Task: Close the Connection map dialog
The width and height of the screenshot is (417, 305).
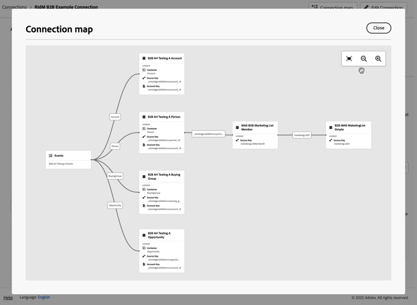Action: tap(379, 28)
